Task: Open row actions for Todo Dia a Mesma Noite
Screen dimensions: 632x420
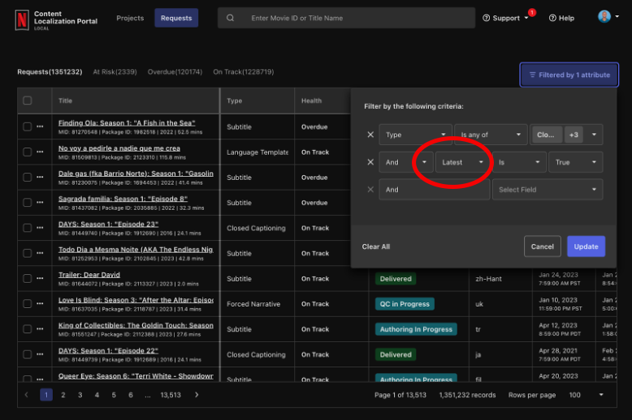Action: pyautogui.click(x=40, y=254)
